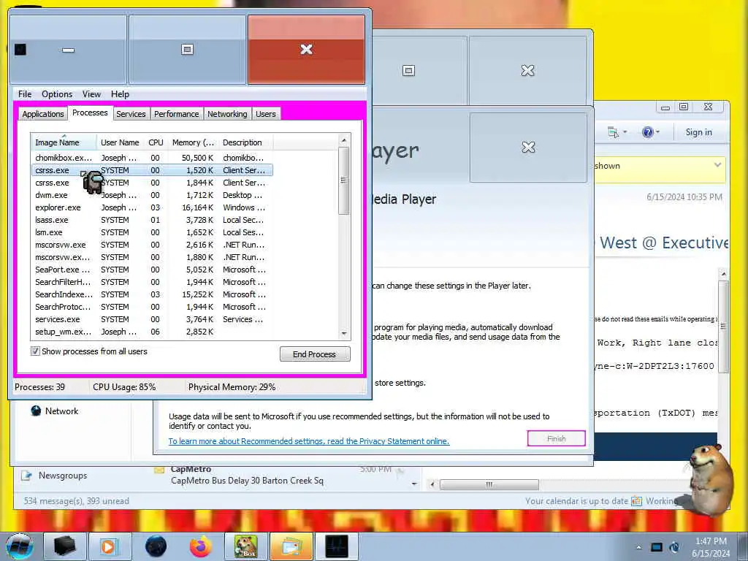Click the calendar icon in mail status bar
The image size is (748, 561).
636,501
